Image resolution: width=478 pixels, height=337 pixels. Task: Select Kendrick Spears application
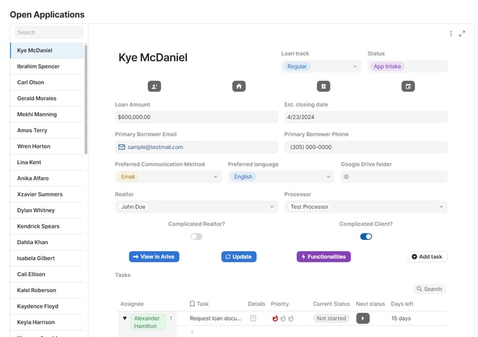click(x=47, y=226)
